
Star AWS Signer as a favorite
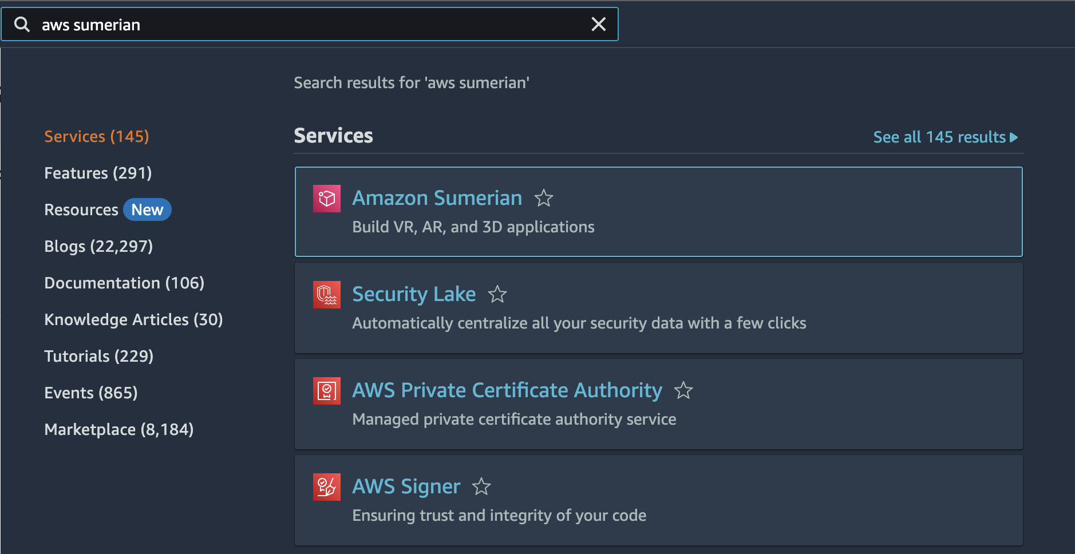(481, 486)
